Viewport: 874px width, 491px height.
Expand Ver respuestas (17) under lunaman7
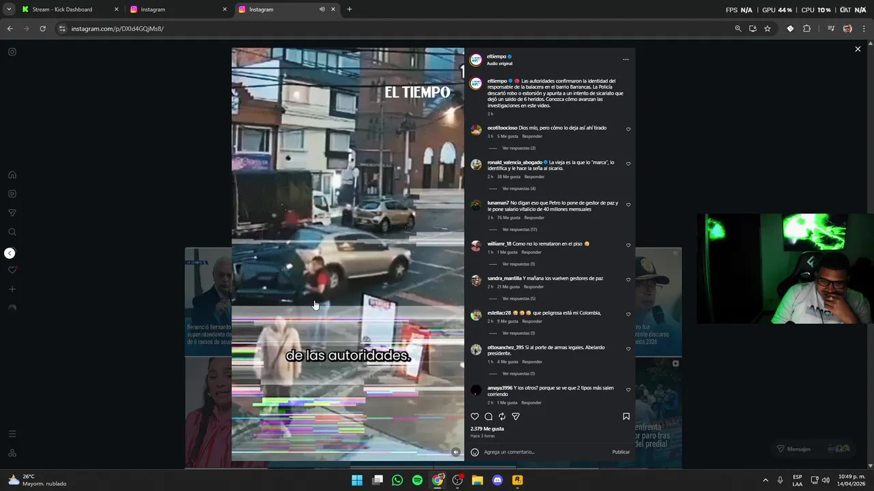tap(520, 229)
